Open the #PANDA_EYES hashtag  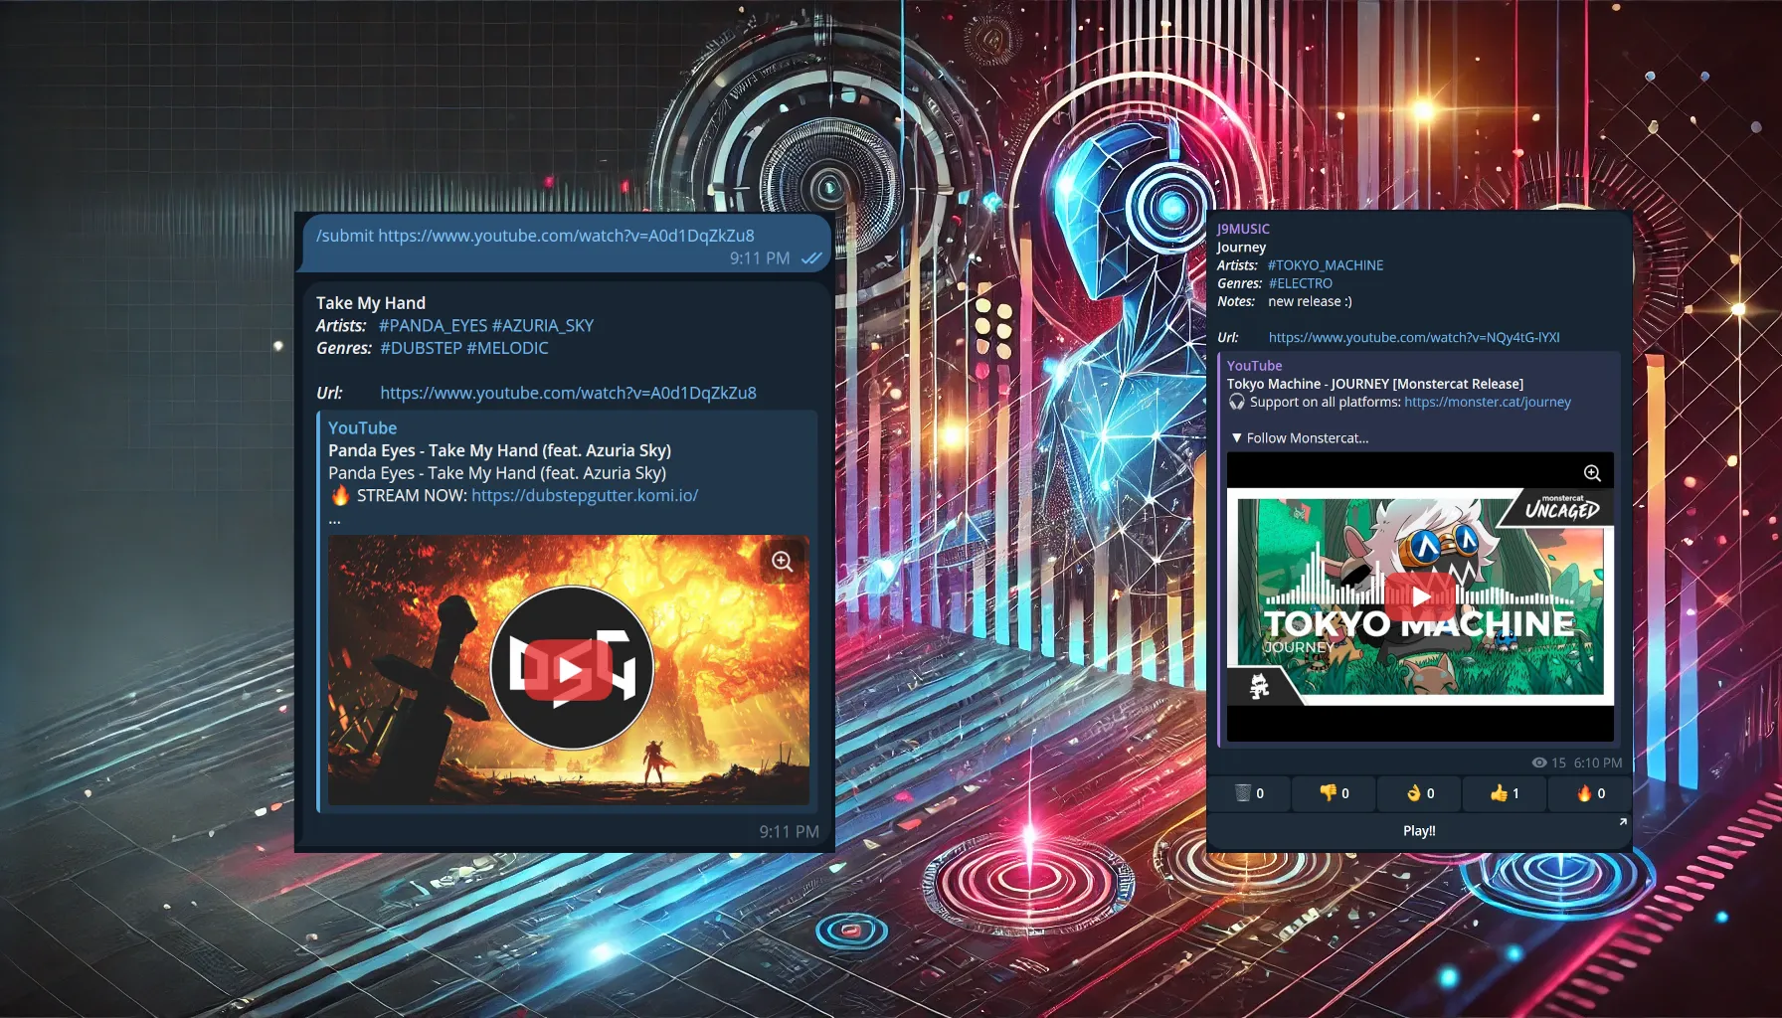(433, 325)
